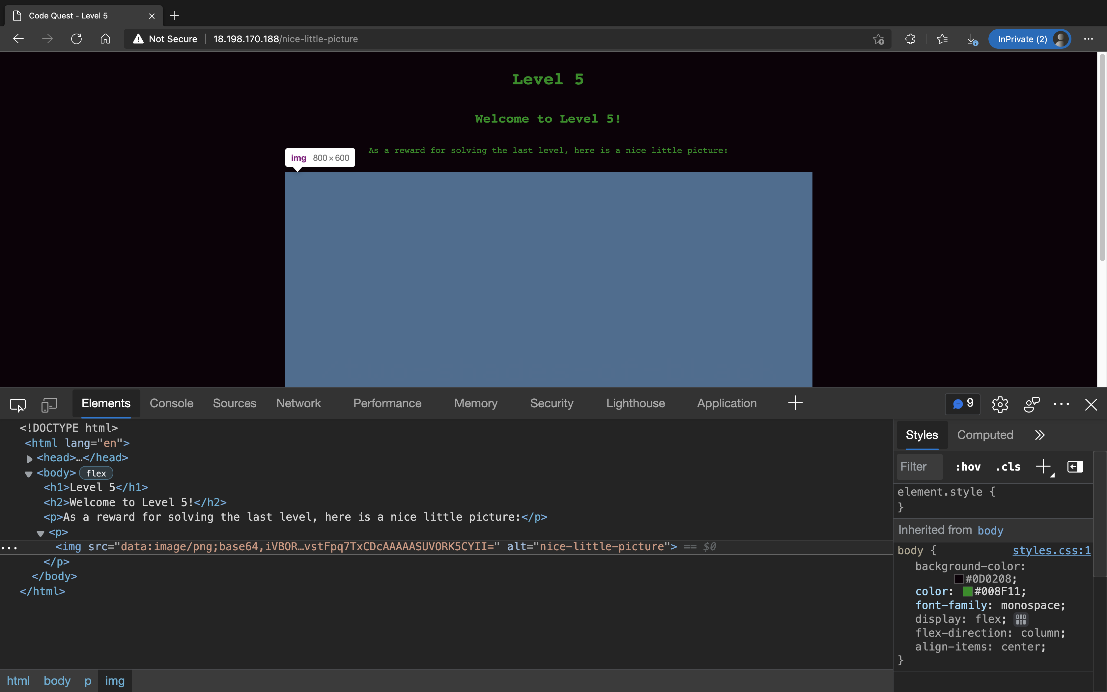Screen dimensions: 1107x692
Task: Go to browser home page icon
Action: pos(105,39)
